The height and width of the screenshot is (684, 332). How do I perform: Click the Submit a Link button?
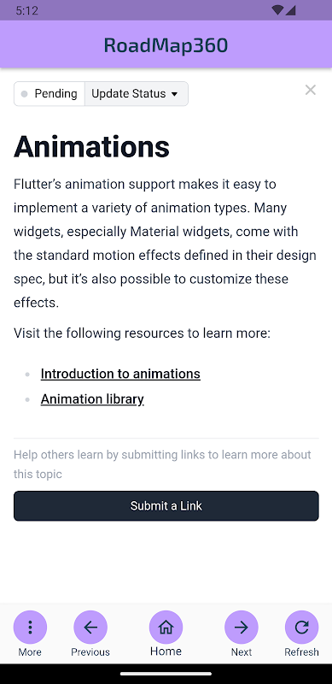(166, 505)
